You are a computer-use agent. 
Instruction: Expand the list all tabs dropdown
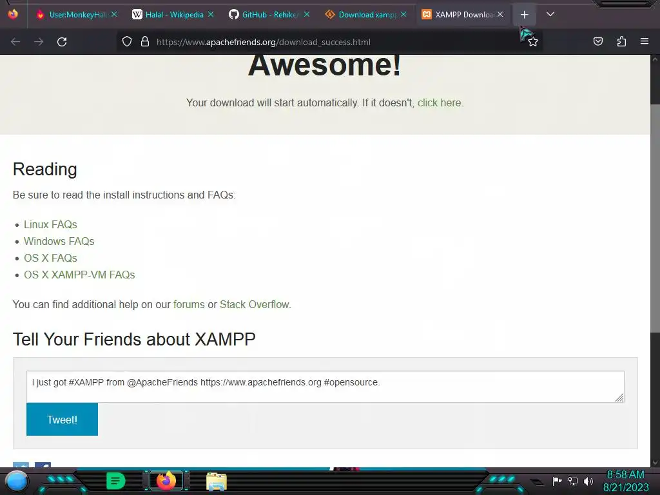[550, 14]
